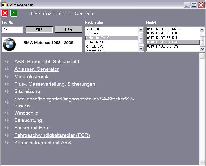Screen dimensions: 206x166
Task: Click main panel scrollbar down arrow
Action: click(x=202, y=162)
